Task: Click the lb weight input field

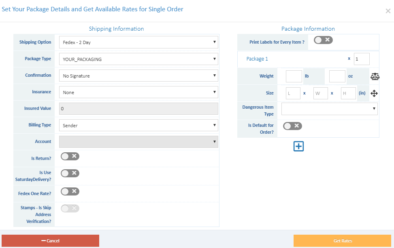Action: click(x=293, y=76)
